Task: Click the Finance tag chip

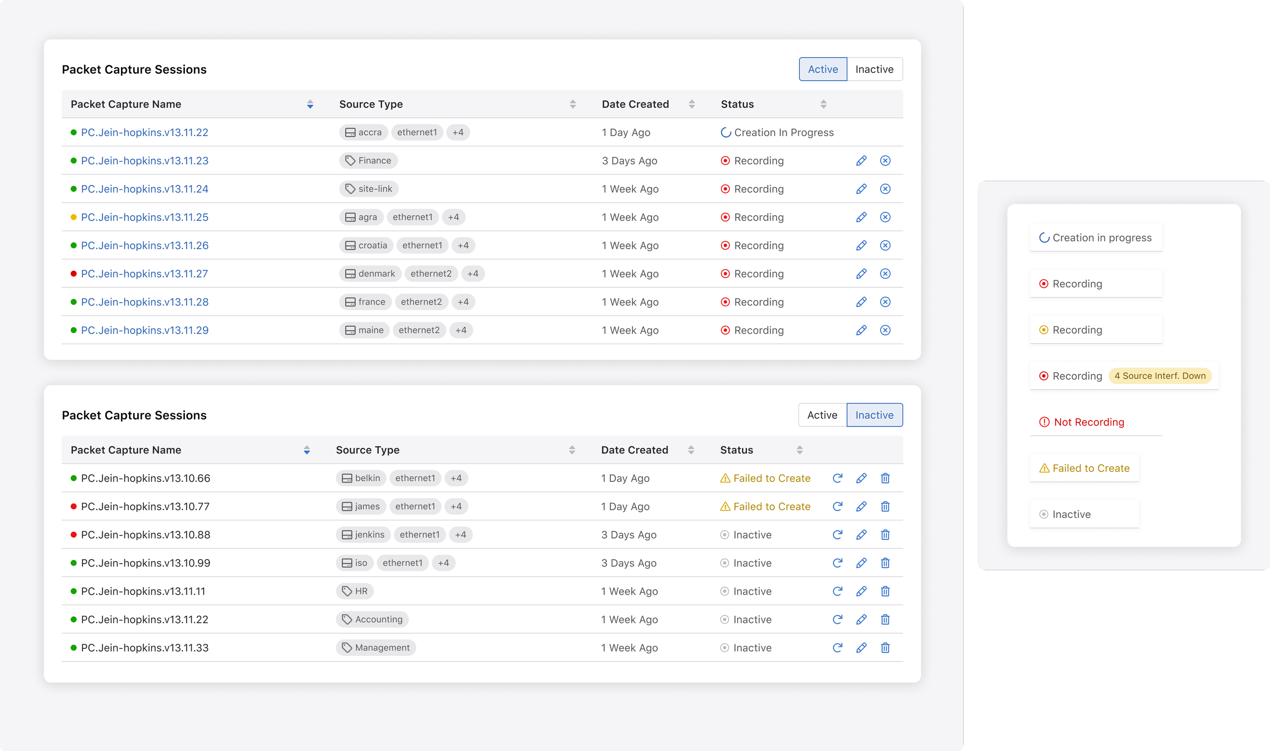Action: pos(368,160)
